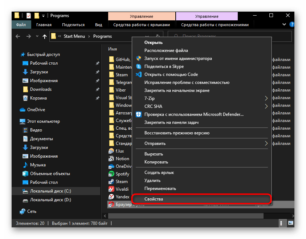Open Средства работы с ярлыками tab
306x239 pixels.
pyautogui.click(x=142, y=25)
